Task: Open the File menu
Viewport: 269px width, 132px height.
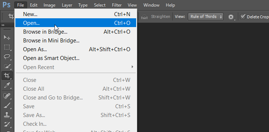Action: (20, 5)
